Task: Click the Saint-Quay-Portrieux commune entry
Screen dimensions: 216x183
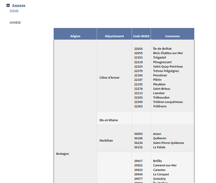Action: coord(168,67)
